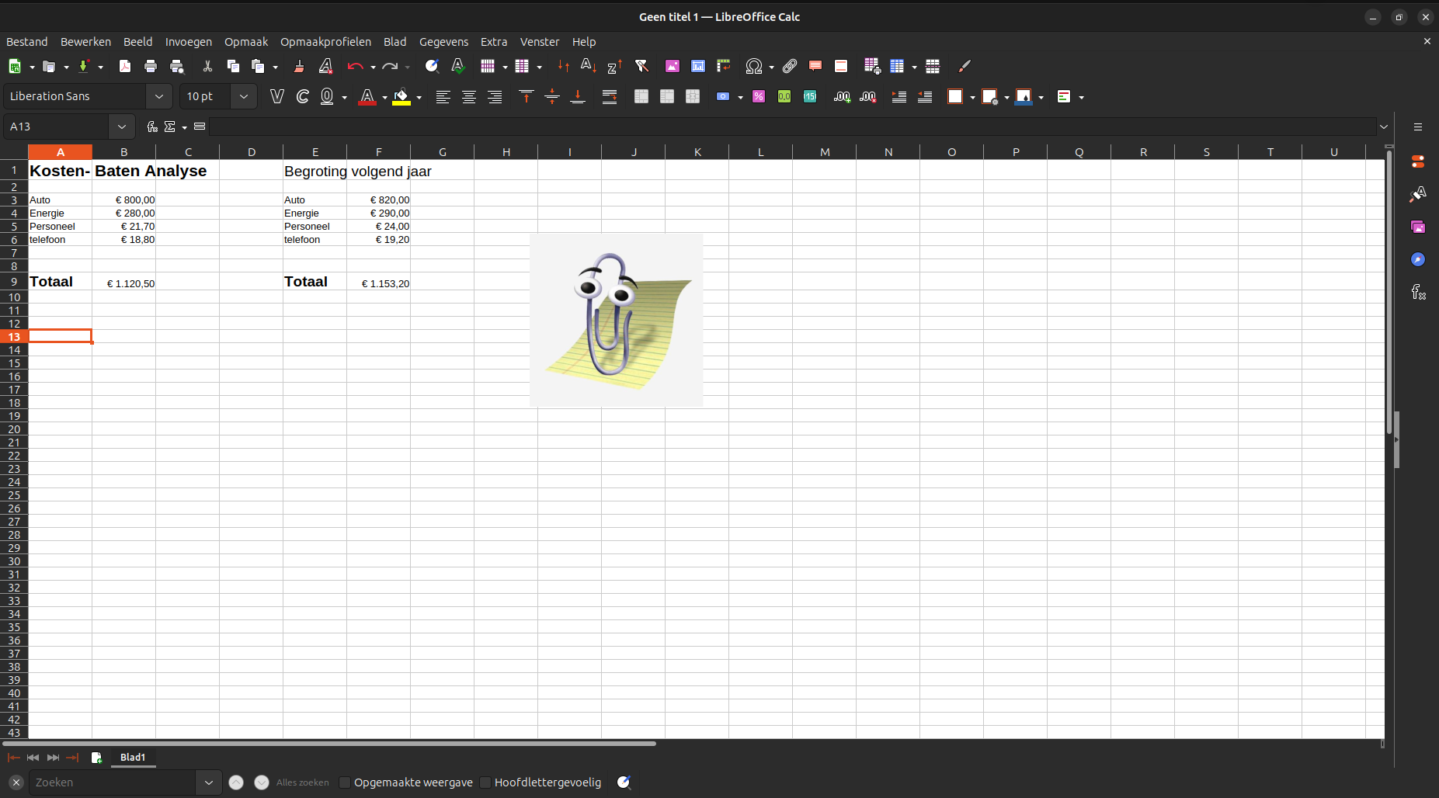
Task: Insert an image into the sheet
Action: (672, 66)
